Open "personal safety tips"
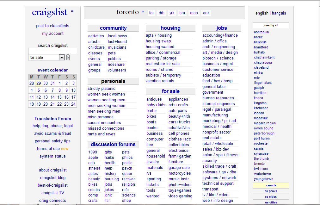320x205 pixels. (53, 141)
